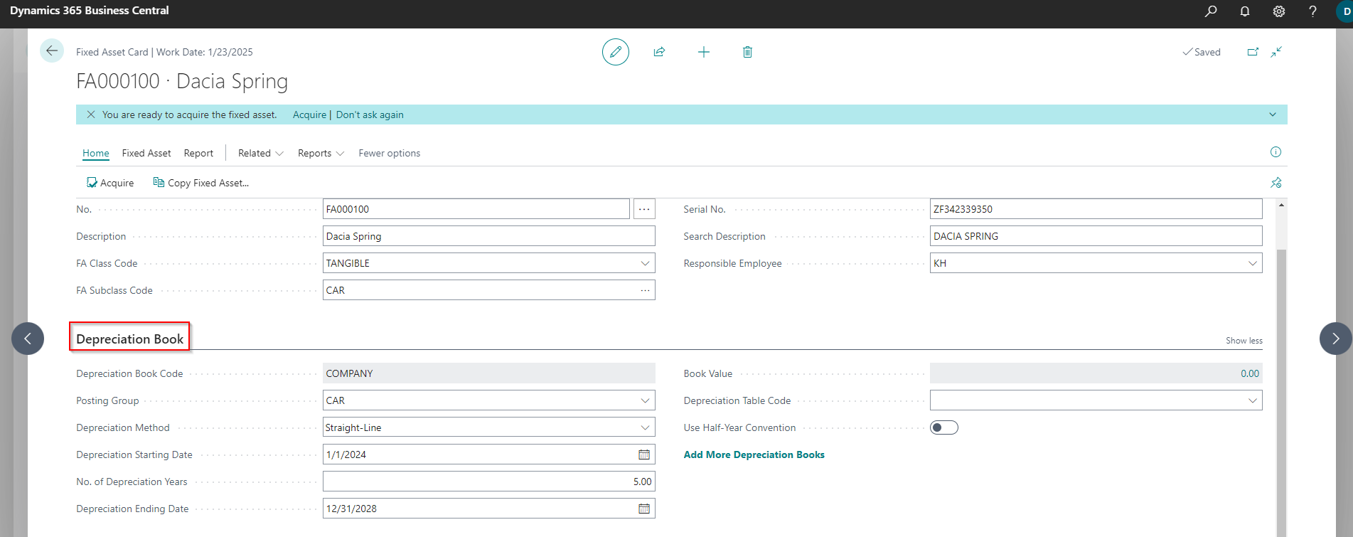The width and height of the screenshot is (1353, 537).
Task: Go to previous record arrow
Action: pos(28,339)
